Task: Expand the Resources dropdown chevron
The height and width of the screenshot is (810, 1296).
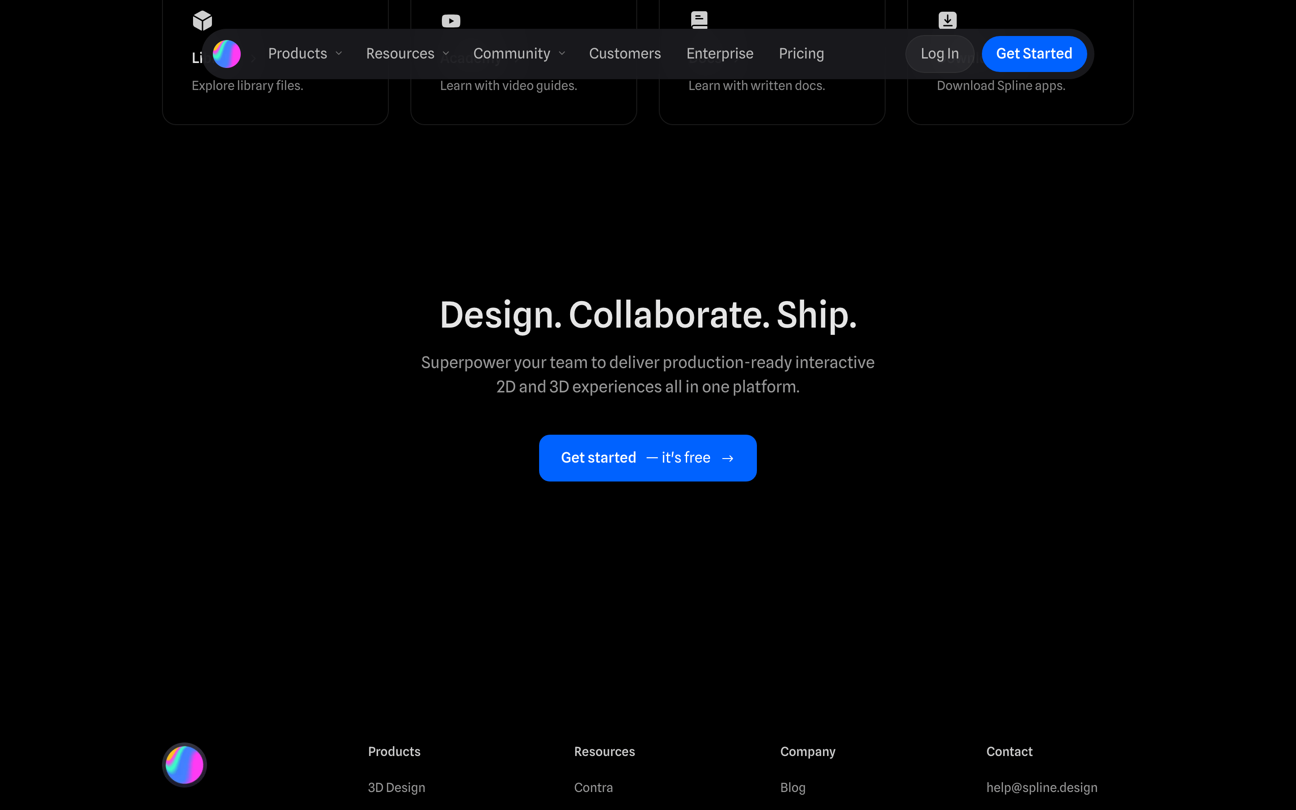Action: tap(445, 54)
